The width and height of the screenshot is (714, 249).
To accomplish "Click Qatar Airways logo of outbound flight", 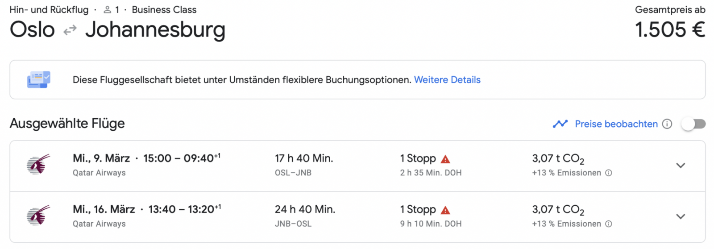I will [38, 165].
